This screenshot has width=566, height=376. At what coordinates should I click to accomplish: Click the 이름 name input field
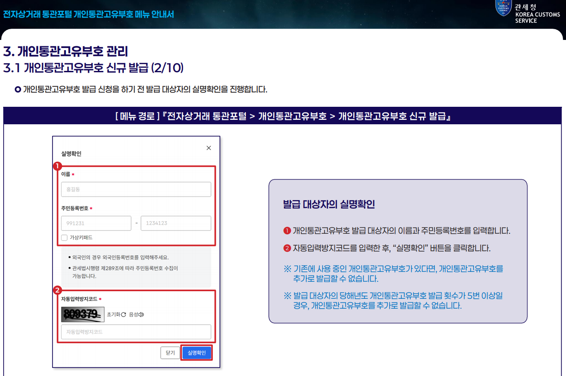click(x=136, y=189)
